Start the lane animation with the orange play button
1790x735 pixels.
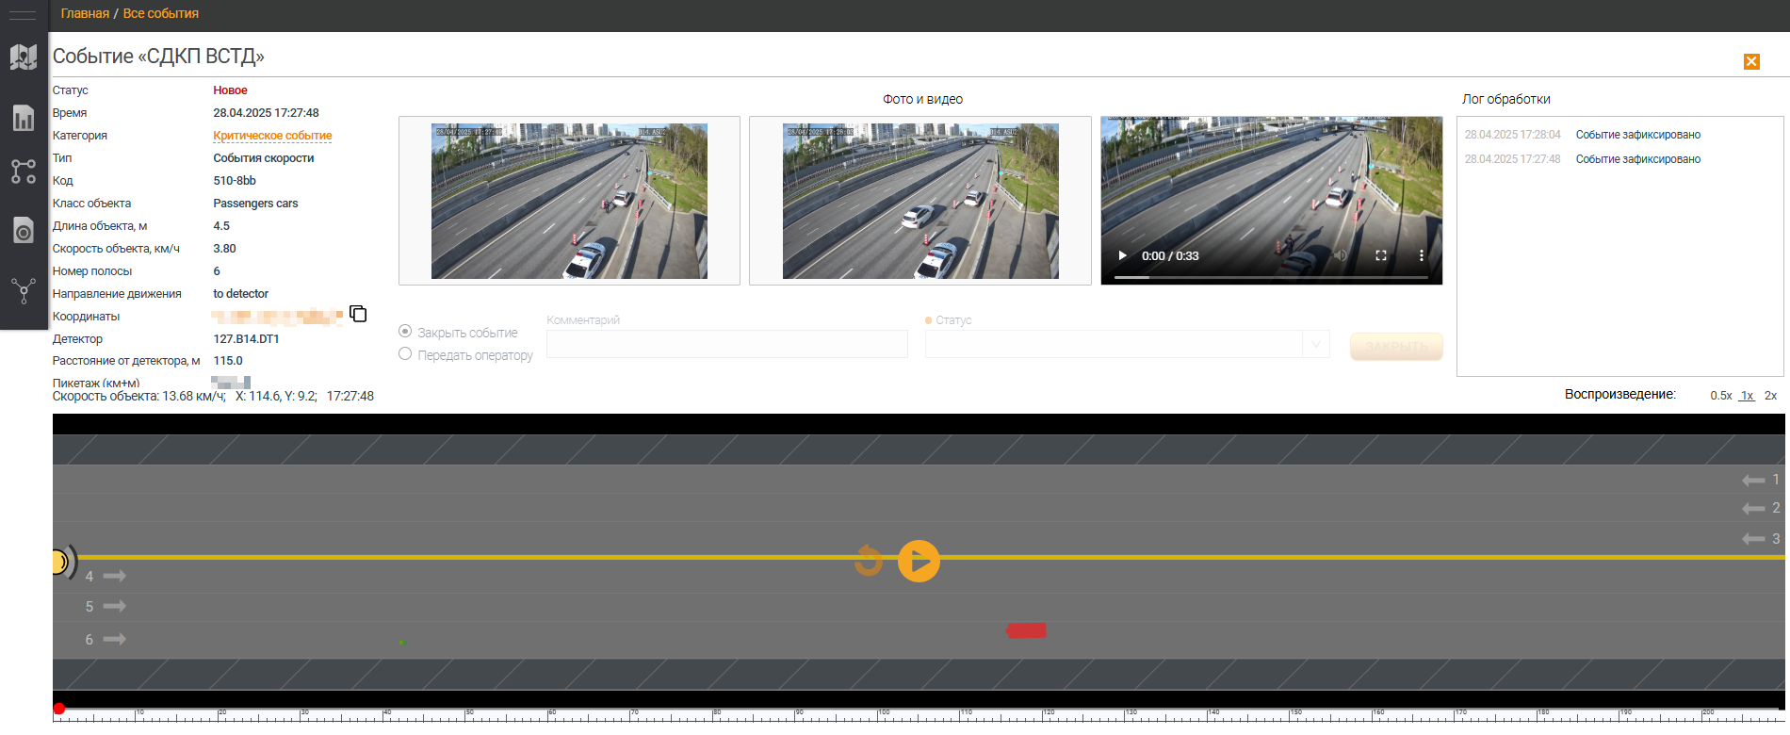(x=919, y=561)
